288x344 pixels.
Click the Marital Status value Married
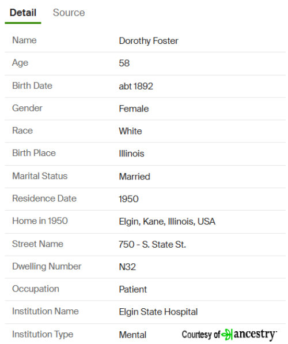coord(134,177)
